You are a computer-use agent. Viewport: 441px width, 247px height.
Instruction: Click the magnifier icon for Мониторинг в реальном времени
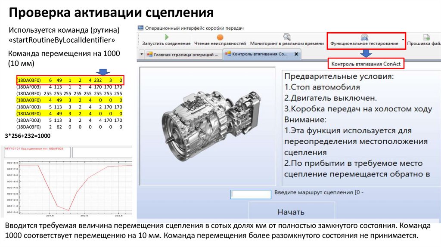tap(286, 37)
